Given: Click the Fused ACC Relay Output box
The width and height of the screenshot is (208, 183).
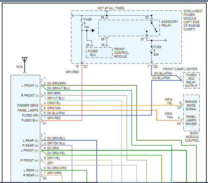Looking at the screenshot, I should [191, 81].
